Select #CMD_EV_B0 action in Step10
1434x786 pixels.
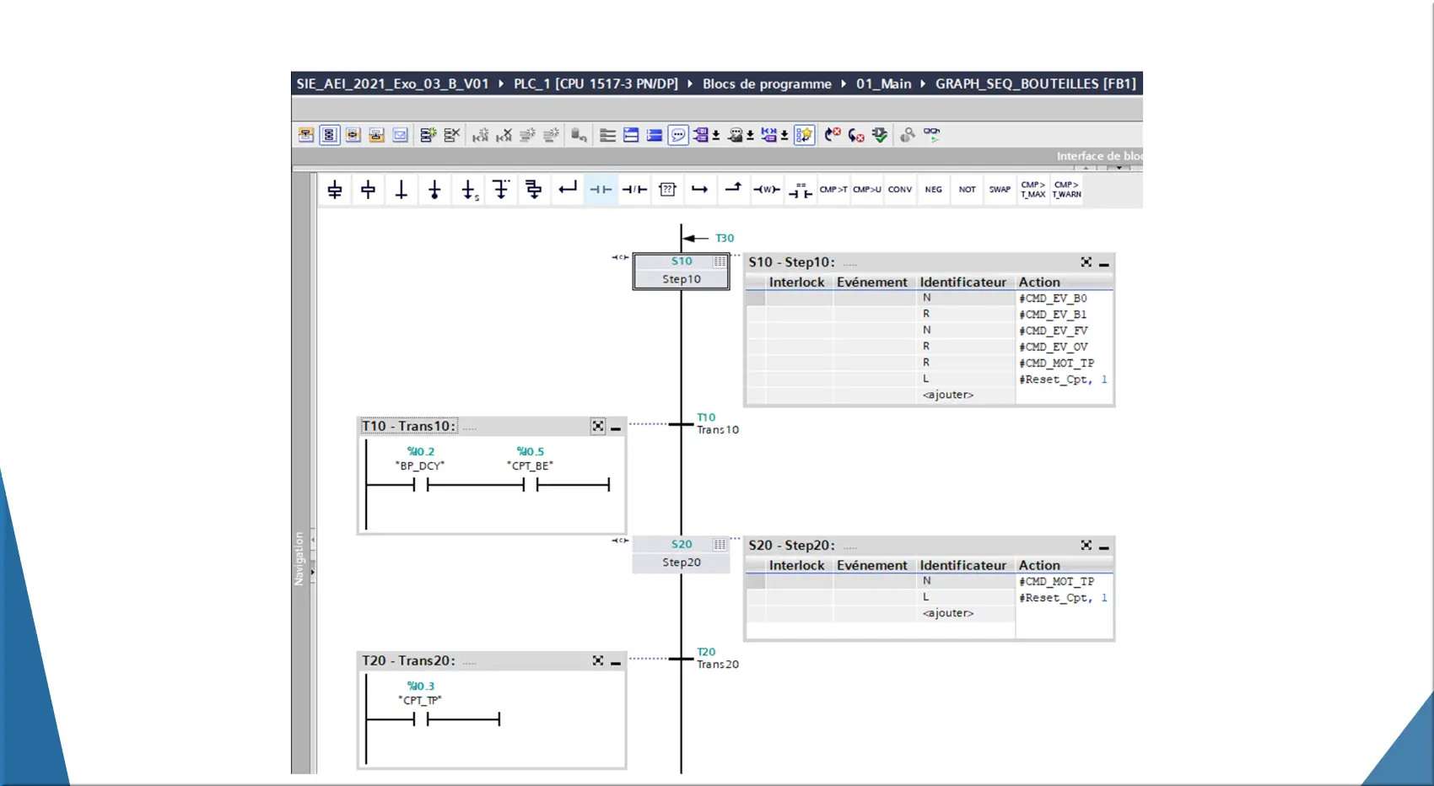pos(1054,299)
